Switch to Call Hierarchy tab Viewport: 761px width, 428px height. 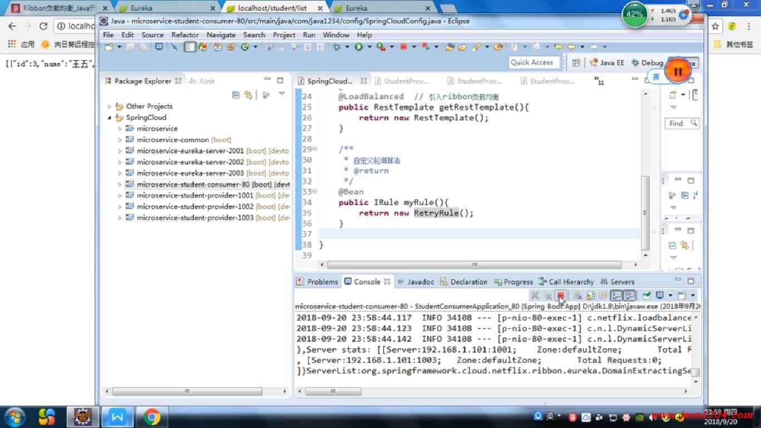(x=567, y=281)
